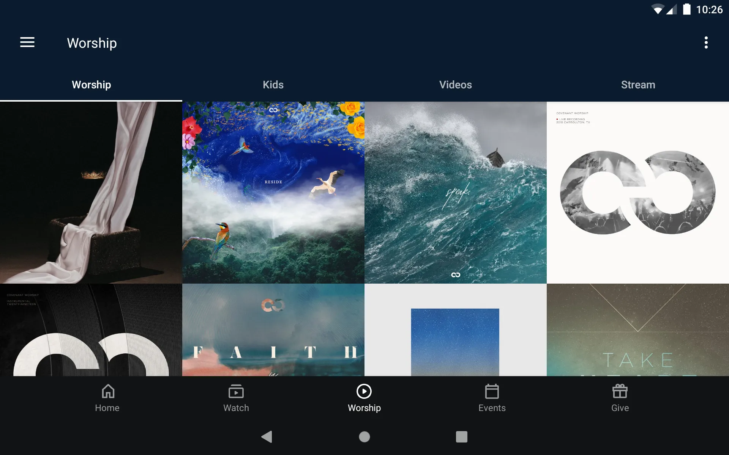Switch to the Kids tab
The height and width of the screenshot is (455, 729).
click(x=273, y=85)
